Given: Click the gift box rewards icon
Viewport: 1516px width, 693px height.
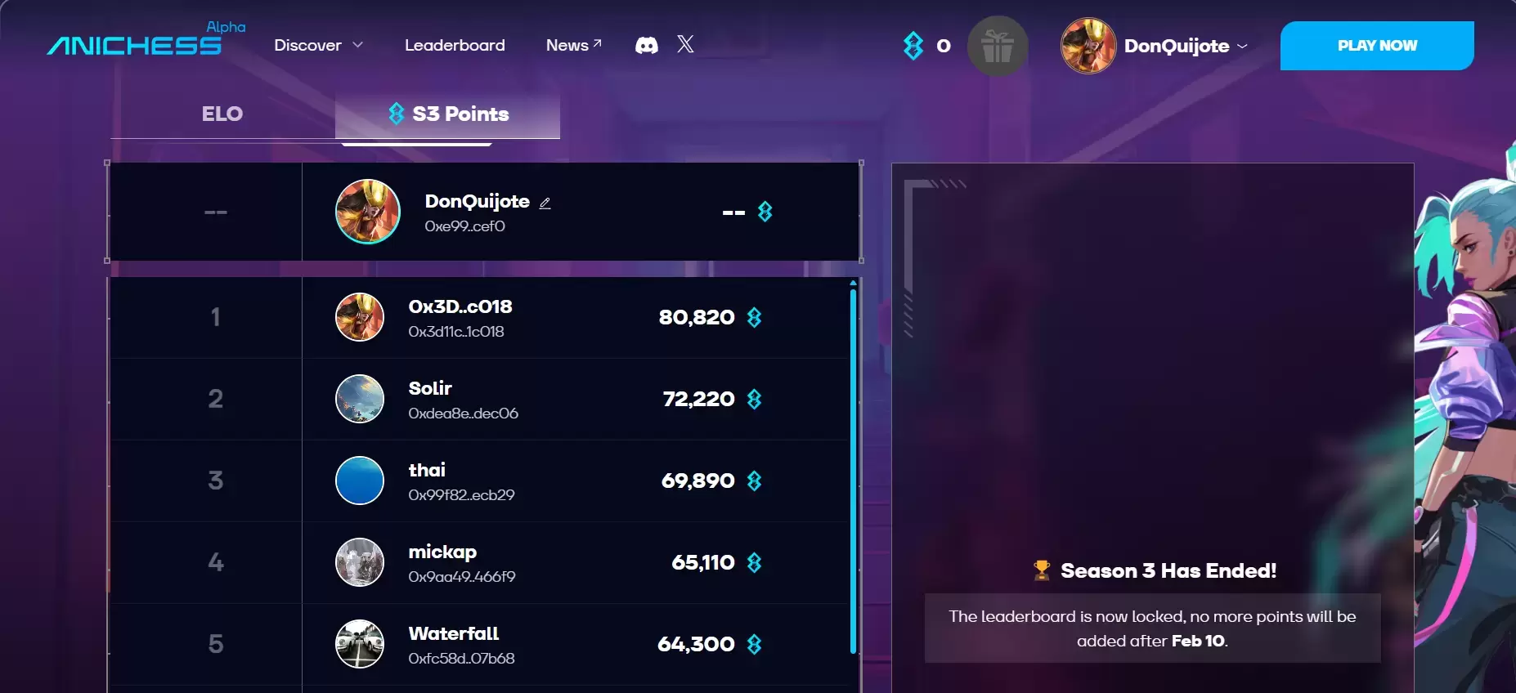Looking at the screenshot, I should 998,46.
